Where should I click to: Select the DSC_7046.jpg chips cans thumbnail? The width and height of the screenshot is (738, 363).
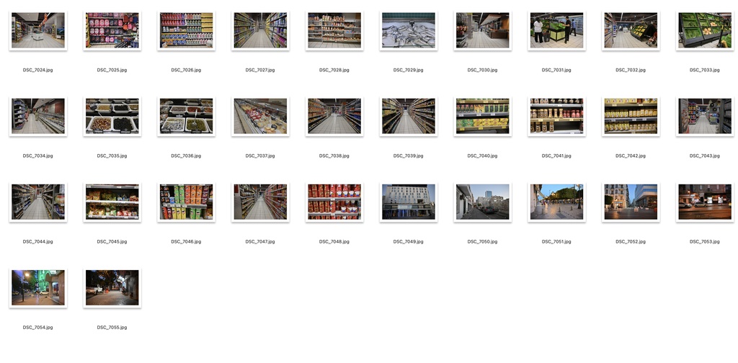coord(187,202)
